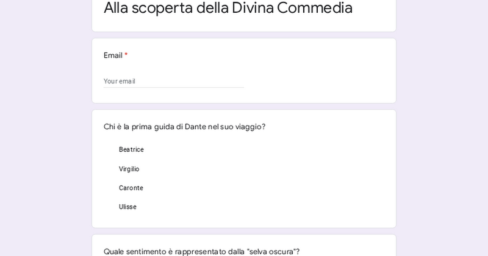Click the "Your email" input field
The height and width of the screenshot is (256, 488).
(173, 81)
